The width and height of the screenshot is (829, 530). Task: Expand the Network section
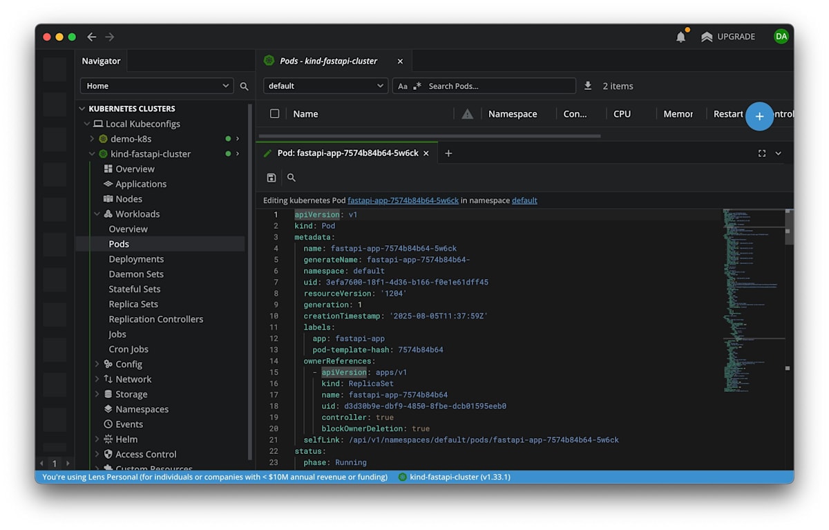97,379
